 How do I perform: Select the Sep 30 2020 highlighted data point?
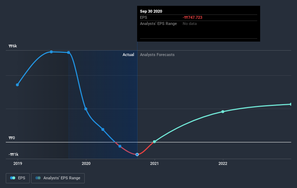click(x=137, y=154)
